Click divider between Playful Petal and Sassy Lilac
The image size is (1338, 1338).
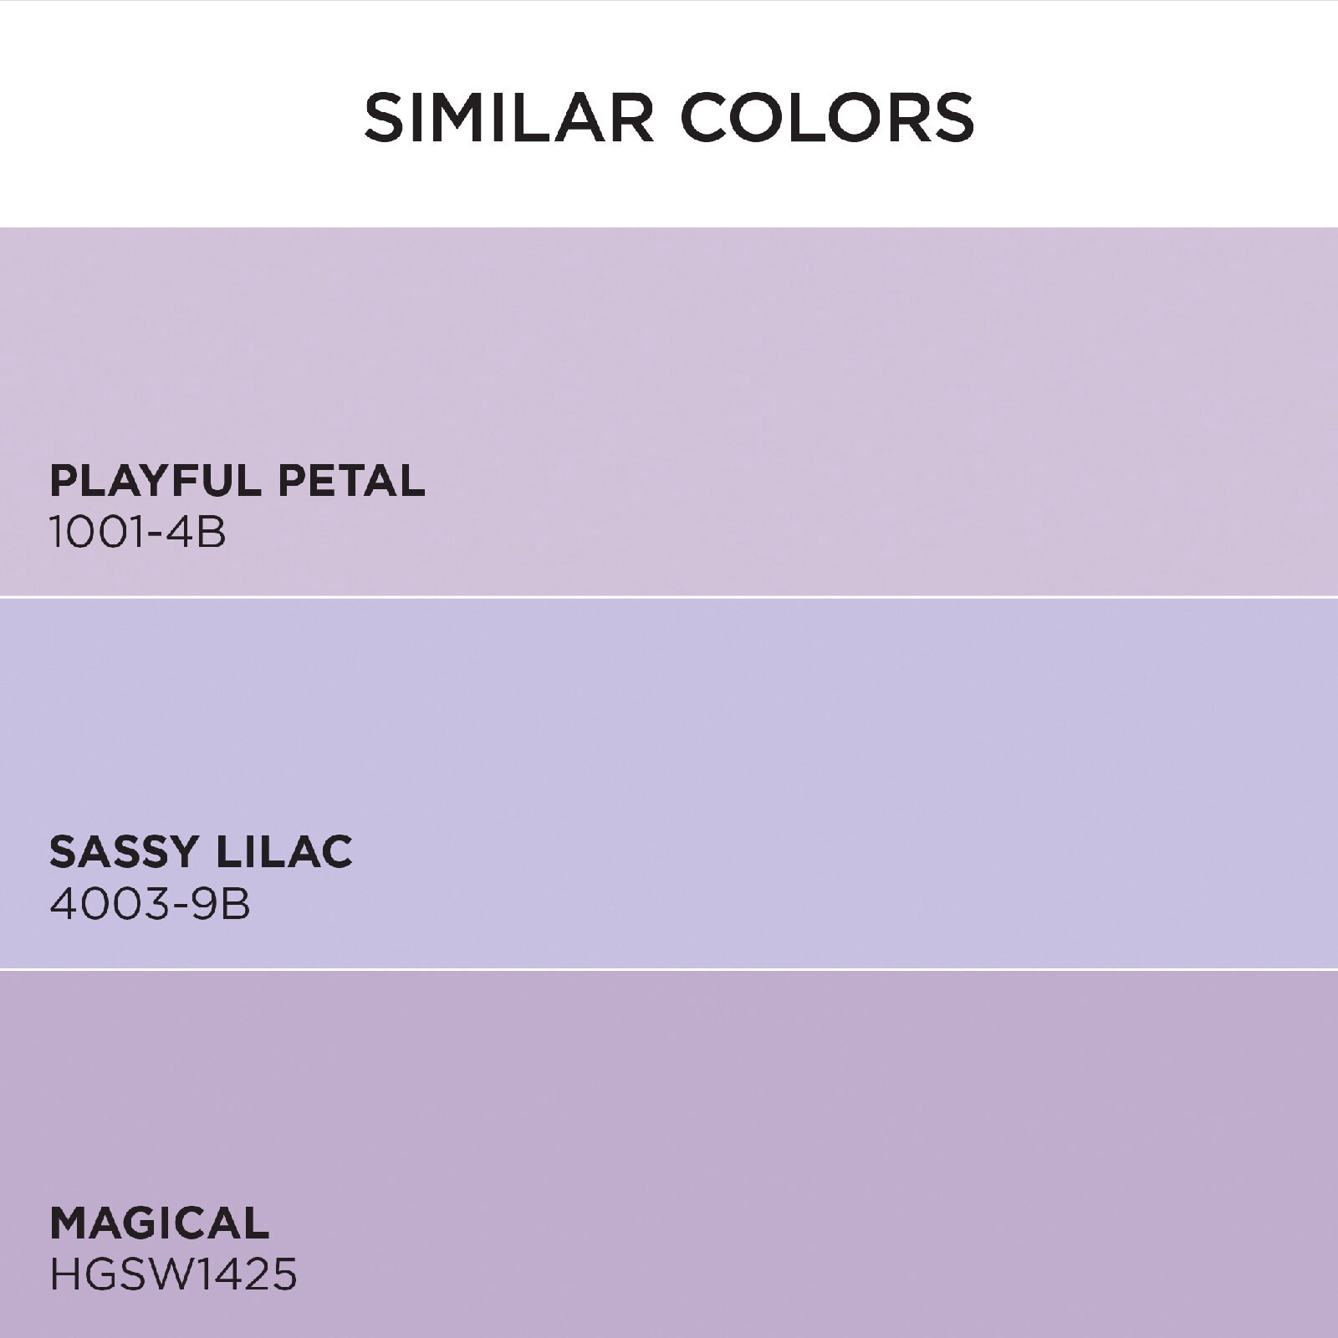click(669, 597)
